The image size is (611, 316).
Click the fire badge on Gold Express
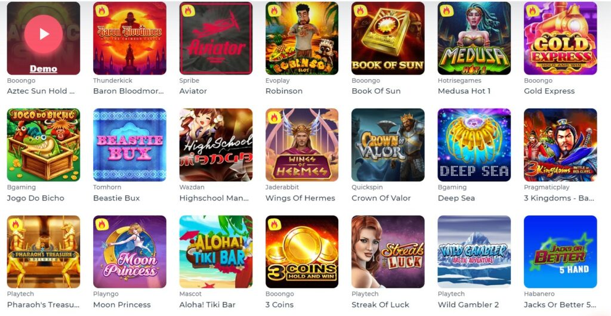point(533,11)
